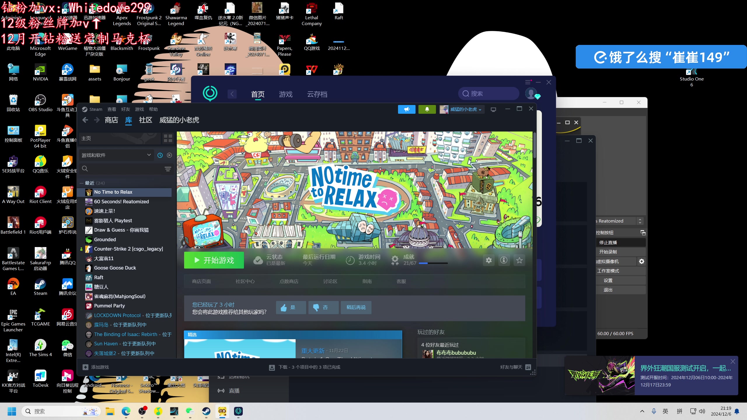Image resolution: width=747 pixels, height=420 pixels.
Task: Switch to the 库 tab in Steam
Action: point(128,120)
